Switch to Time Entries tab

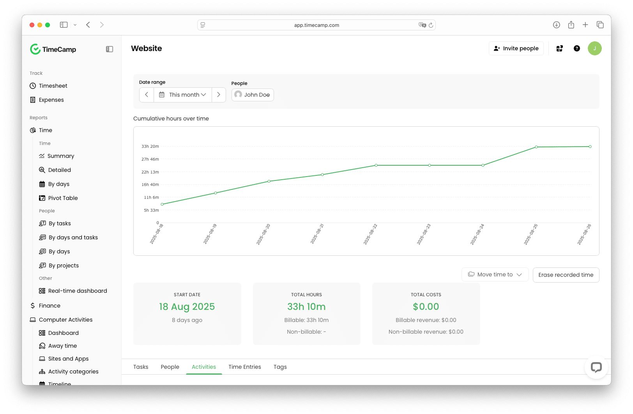click(245, 367)
